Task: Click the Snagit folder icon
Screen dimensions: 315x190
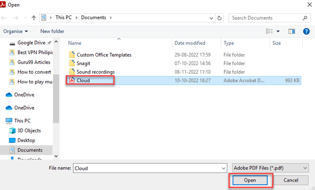Action: [72, 63]
